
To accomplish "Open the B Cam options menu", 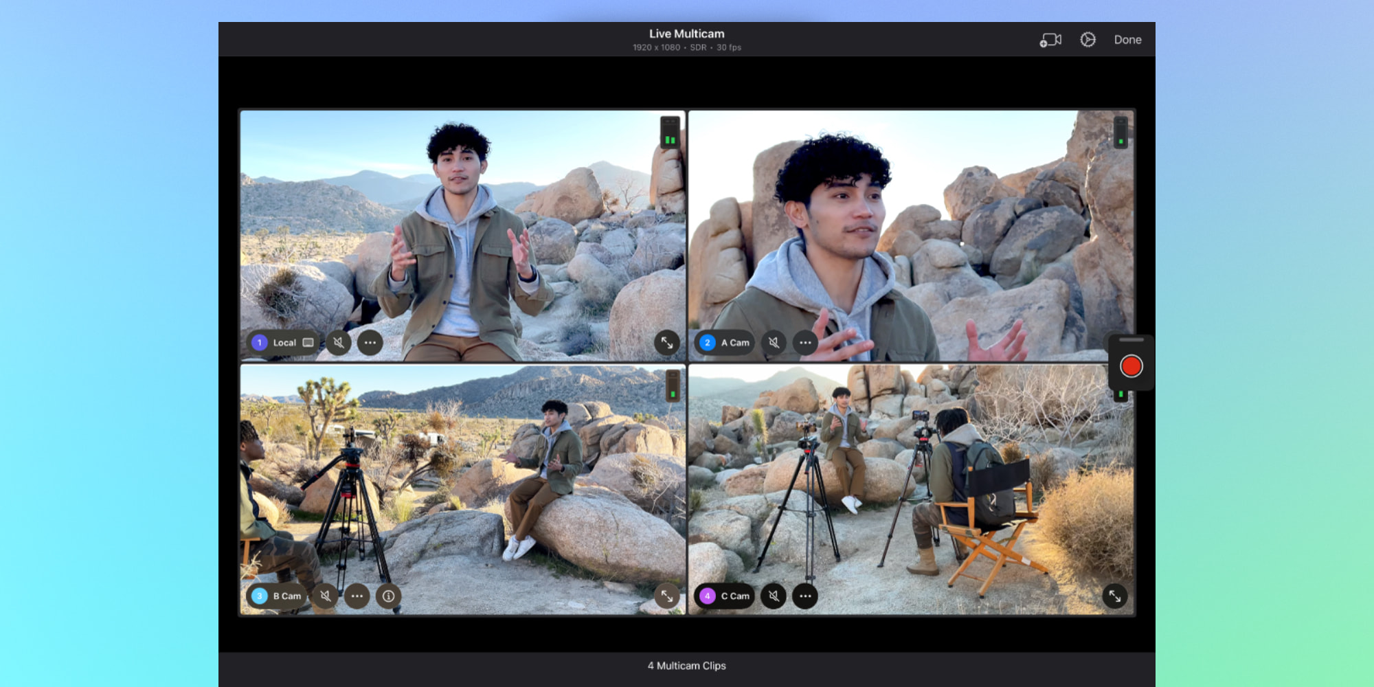I will tap(357, 596).
